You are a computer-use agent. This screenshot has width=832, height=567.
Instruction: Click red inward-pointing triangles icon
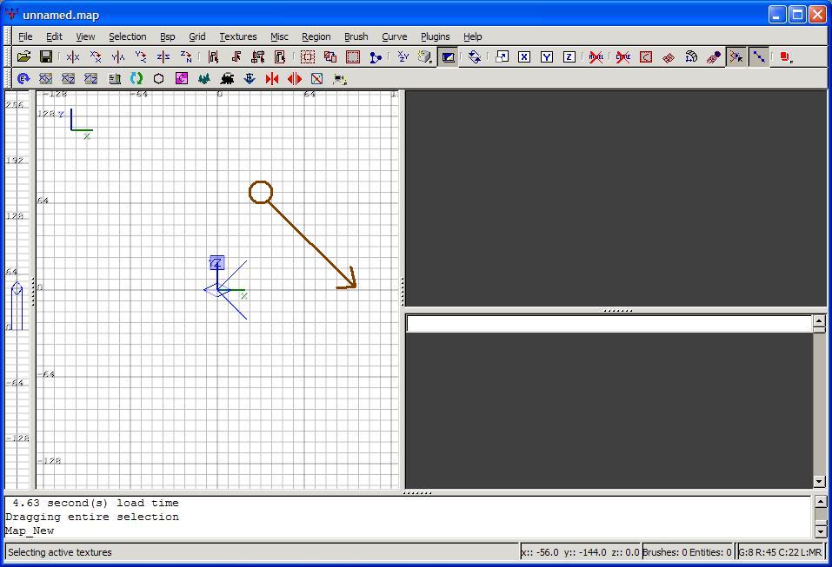(272, 78)
